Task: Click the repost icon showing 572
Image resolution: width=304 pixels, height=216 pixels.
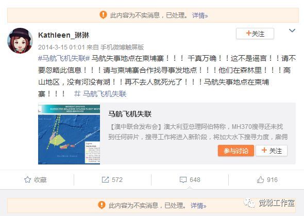Action: (105, 180)
